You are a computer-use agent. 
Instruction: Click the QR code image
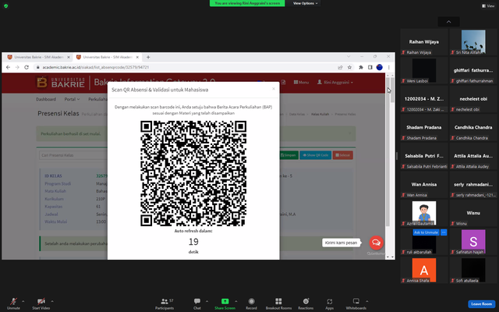pos(193,173)
